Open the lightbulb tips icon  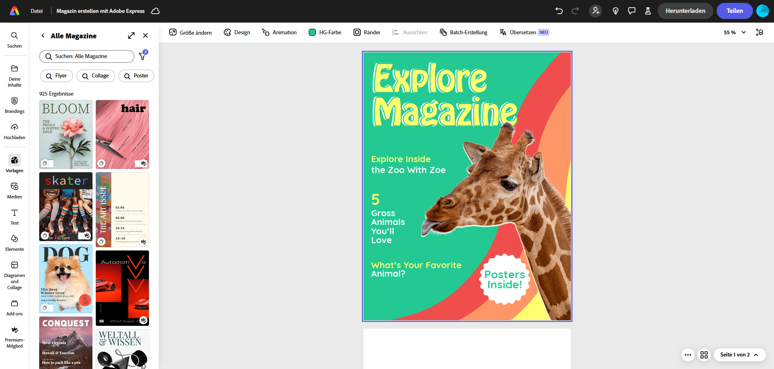point(616,11)
